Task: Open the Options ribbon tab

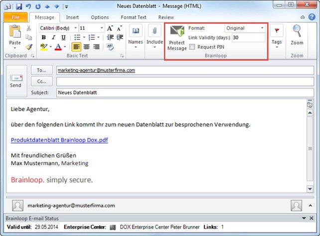Action: pos(100,17)
